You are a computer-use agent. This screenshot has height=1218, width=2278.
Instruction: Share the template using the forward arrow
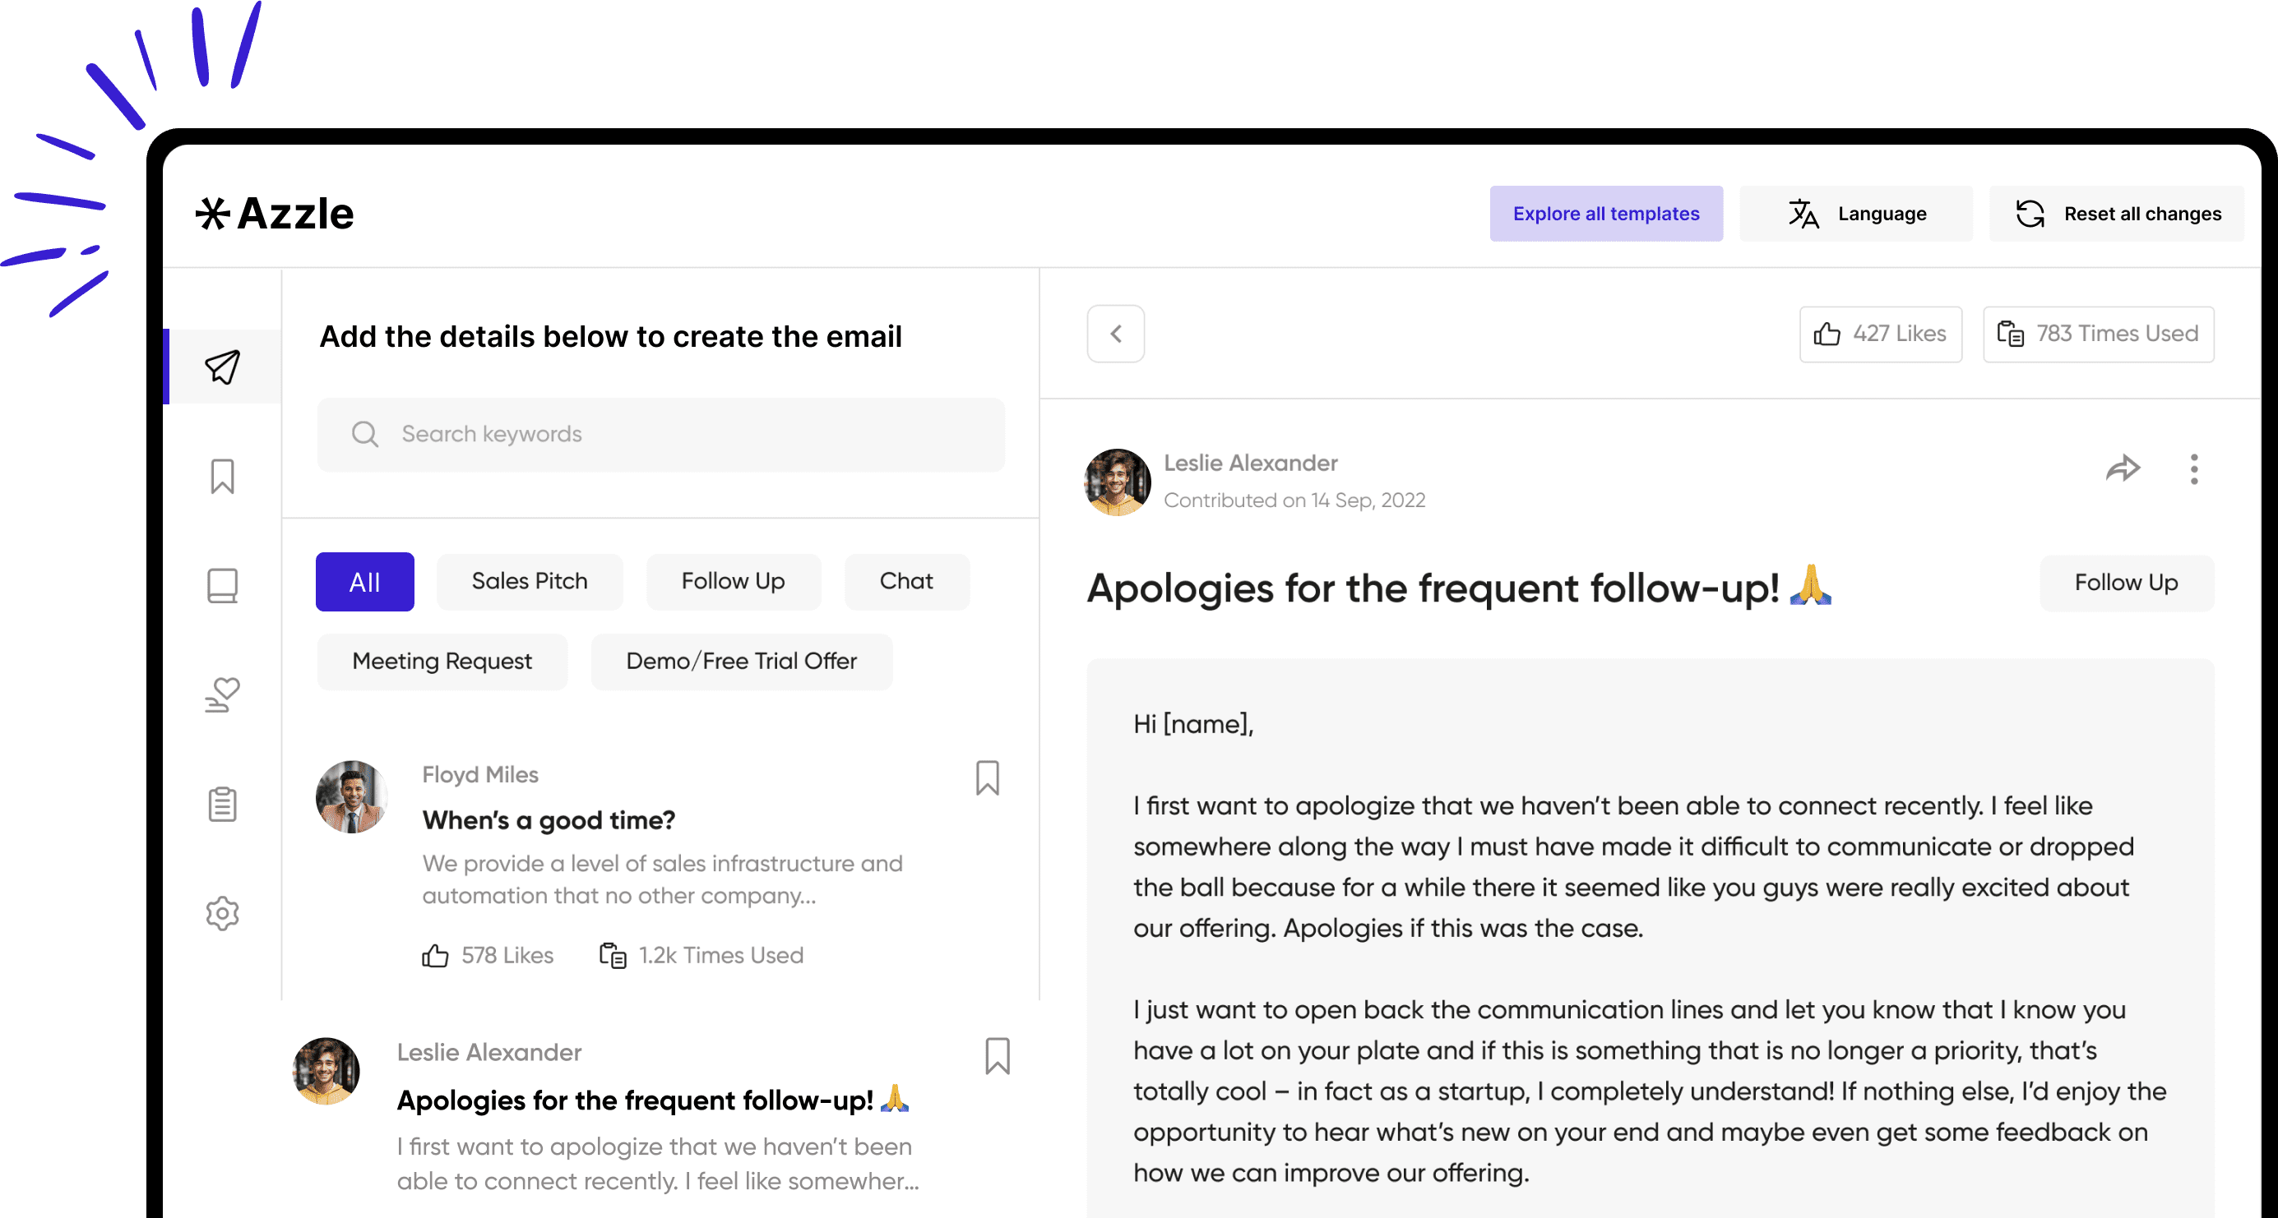pyautogui.click(x=2123, y=468)
